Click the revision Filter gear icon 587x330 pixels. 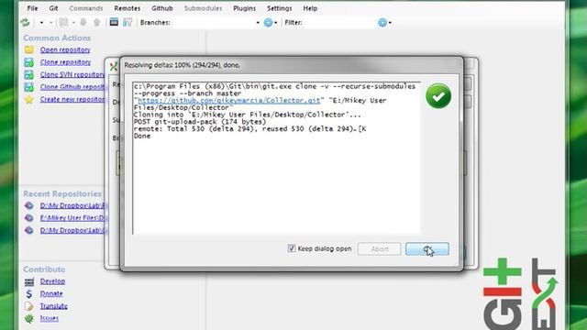[382, 22]
